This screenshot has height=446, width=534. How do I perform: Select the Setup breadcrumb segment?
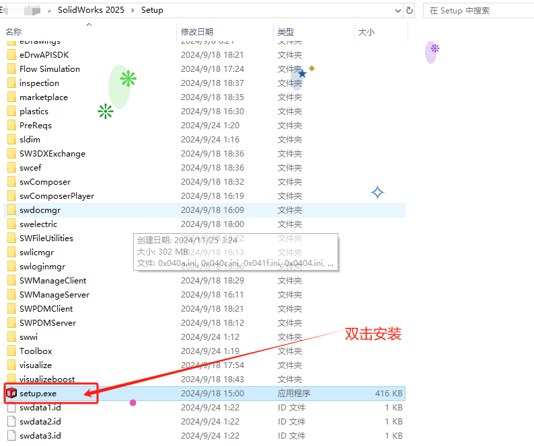[152, 10]
